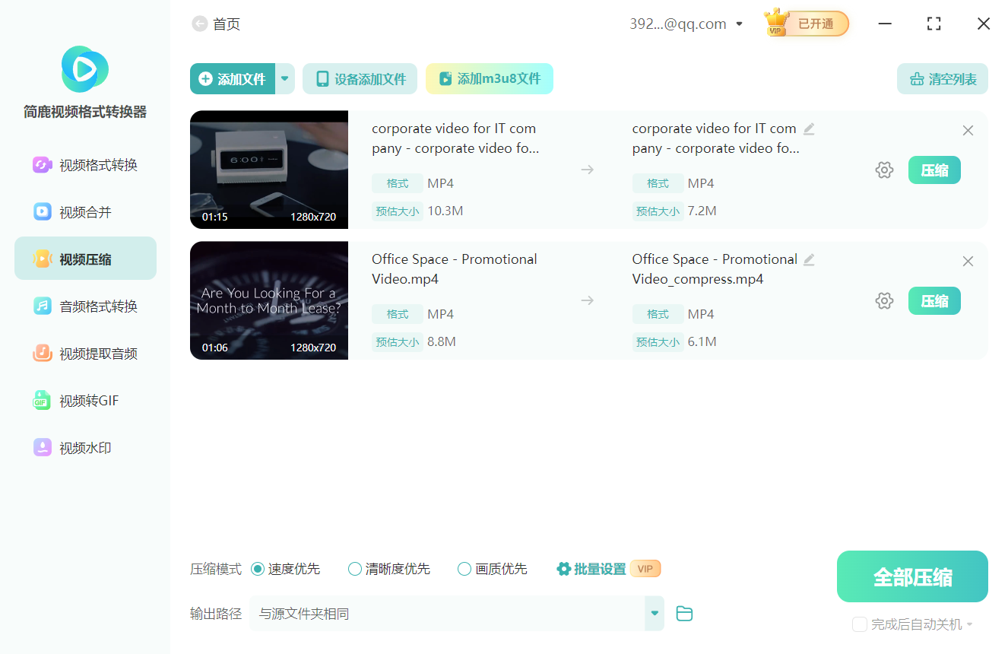Rename Office Space output file via pencil icon
The width and height of the screenshot is (1008, 654).
point(809,260)
